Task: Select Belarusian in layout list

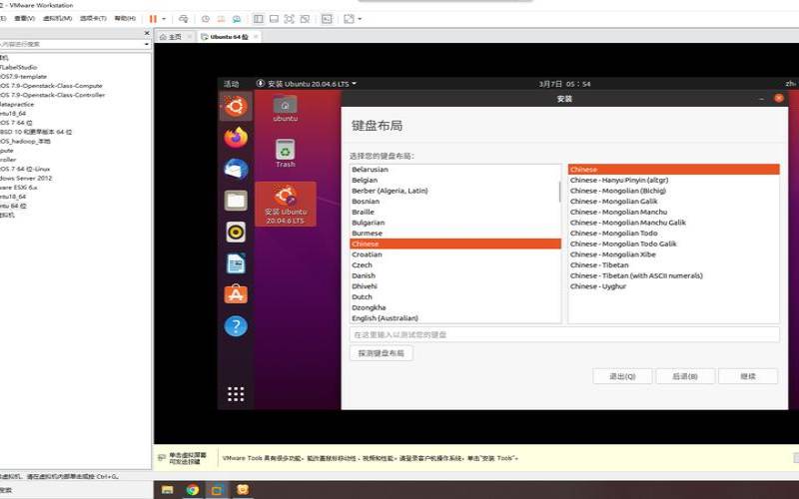Action: click(455, 170)
